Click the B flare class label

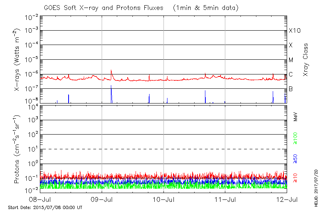tap(291, 89)
